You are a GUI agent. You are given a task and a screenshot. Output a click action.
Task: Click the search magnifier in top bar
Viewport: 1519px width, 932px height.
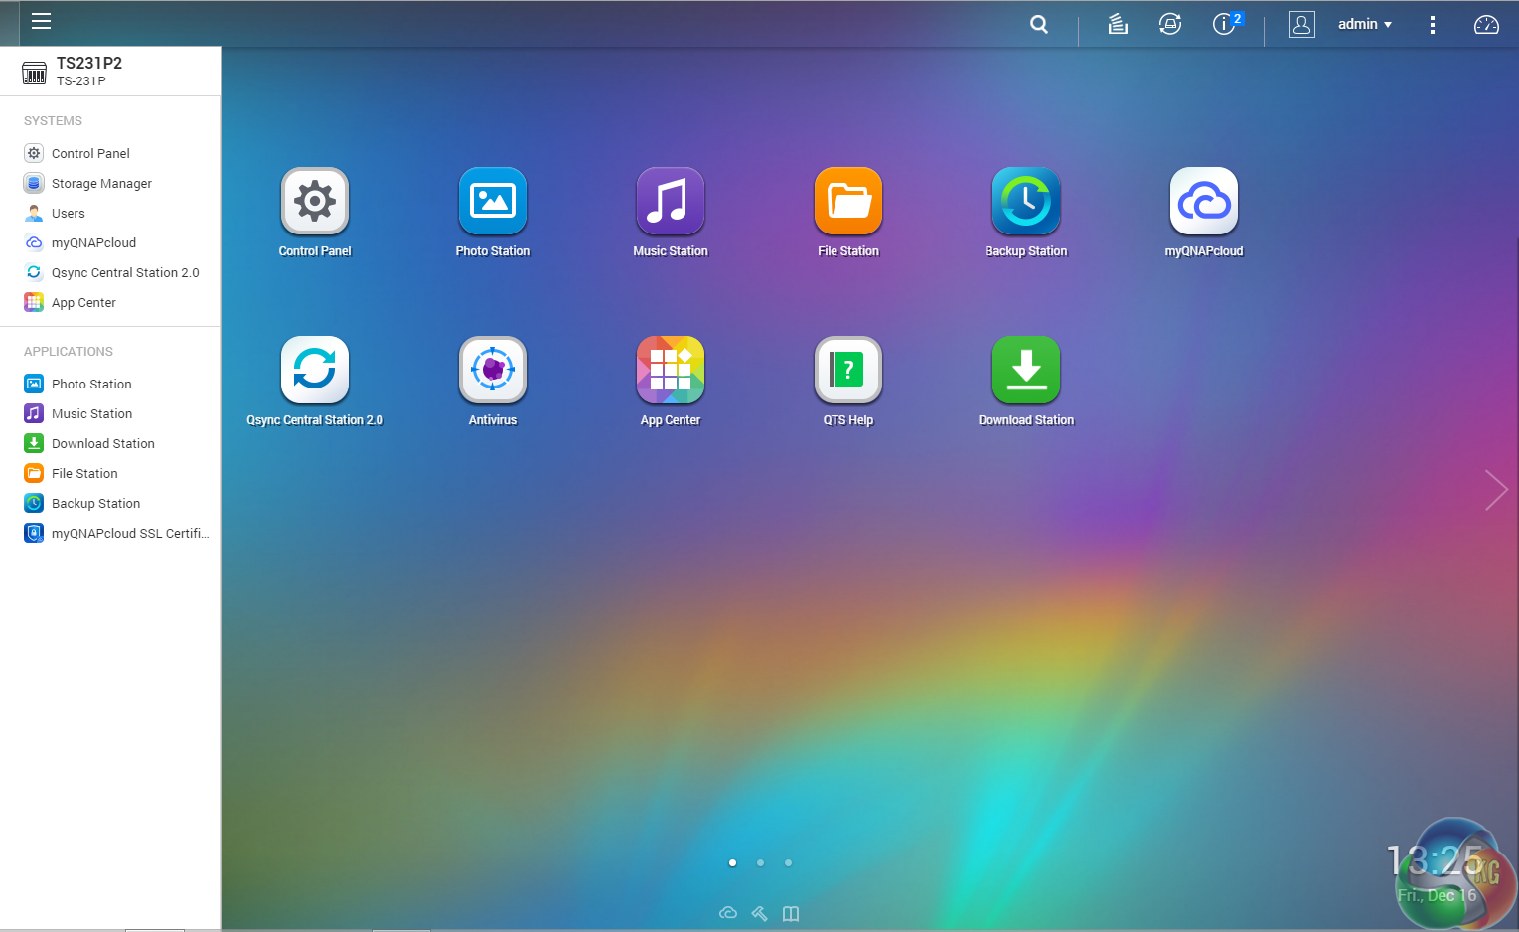(x=1039, y=24)
